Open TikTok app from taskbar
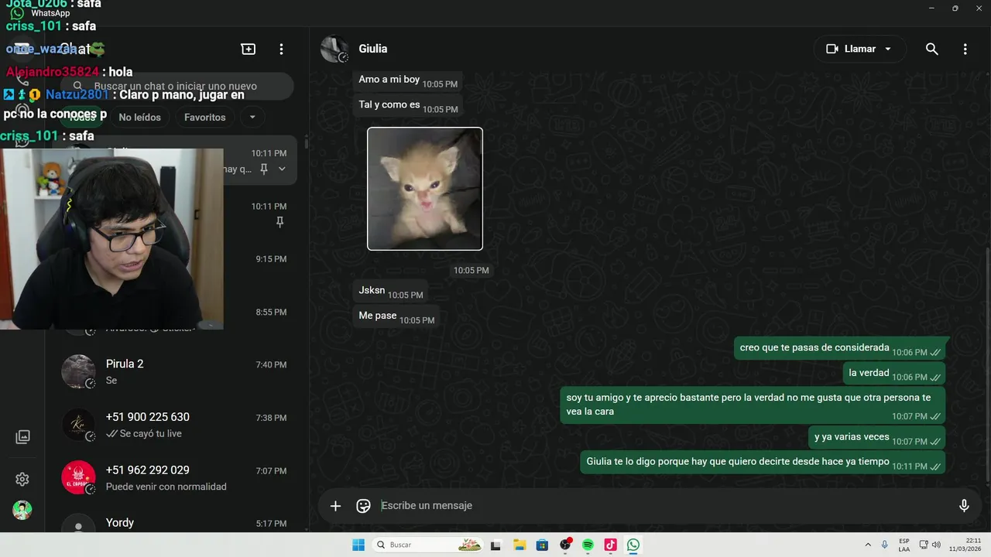 (610, 545)
